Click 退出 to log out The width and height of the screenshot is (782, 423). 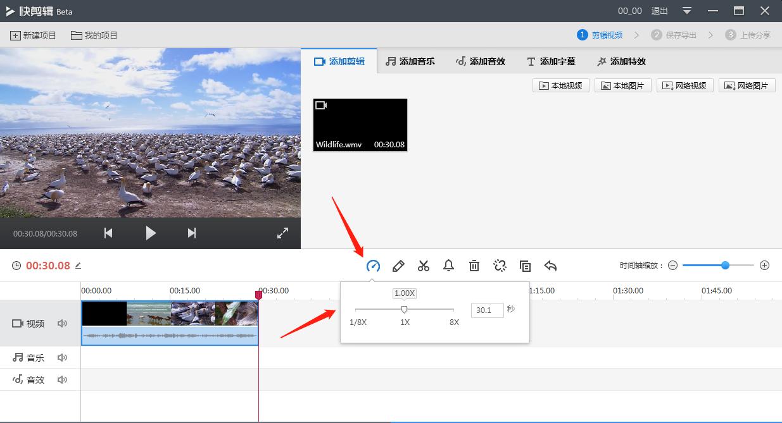pyautogui.click(x=660, y=11)
